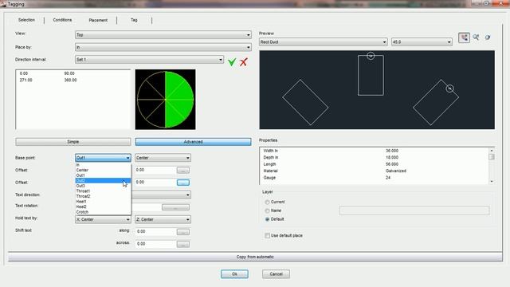Choose Out2 from base point list

(103, 181)
